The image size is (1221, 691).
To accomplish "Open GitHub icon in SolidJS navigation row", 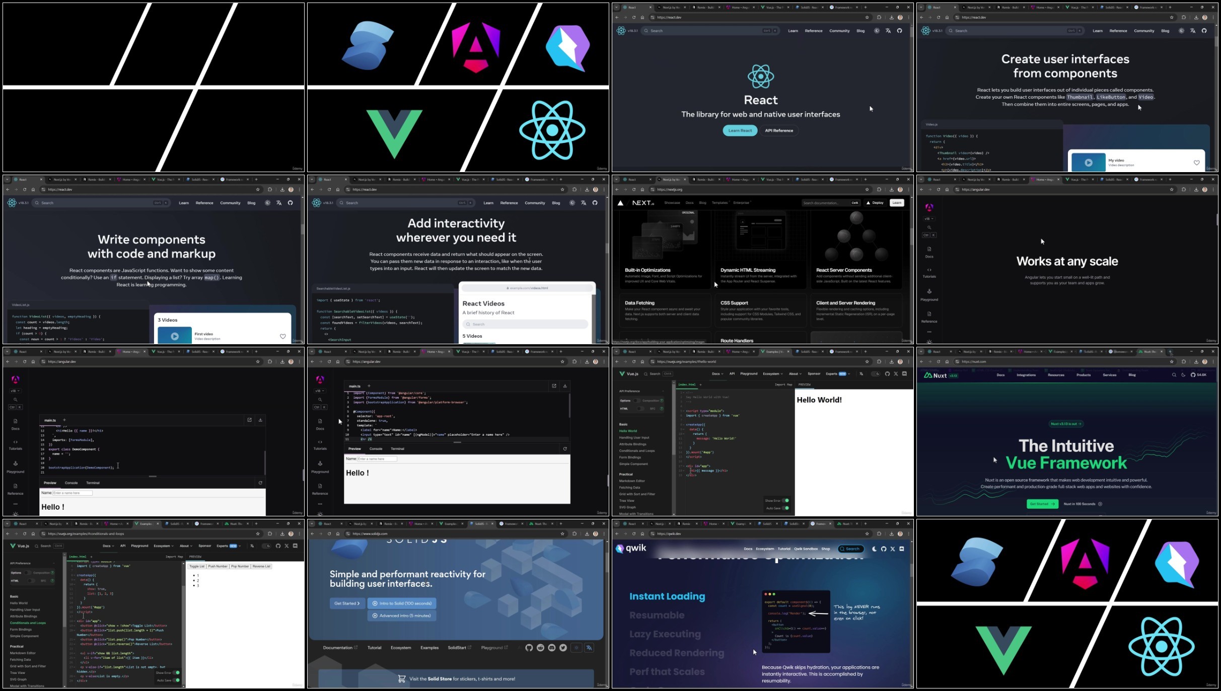I will [x=529, y=648].
